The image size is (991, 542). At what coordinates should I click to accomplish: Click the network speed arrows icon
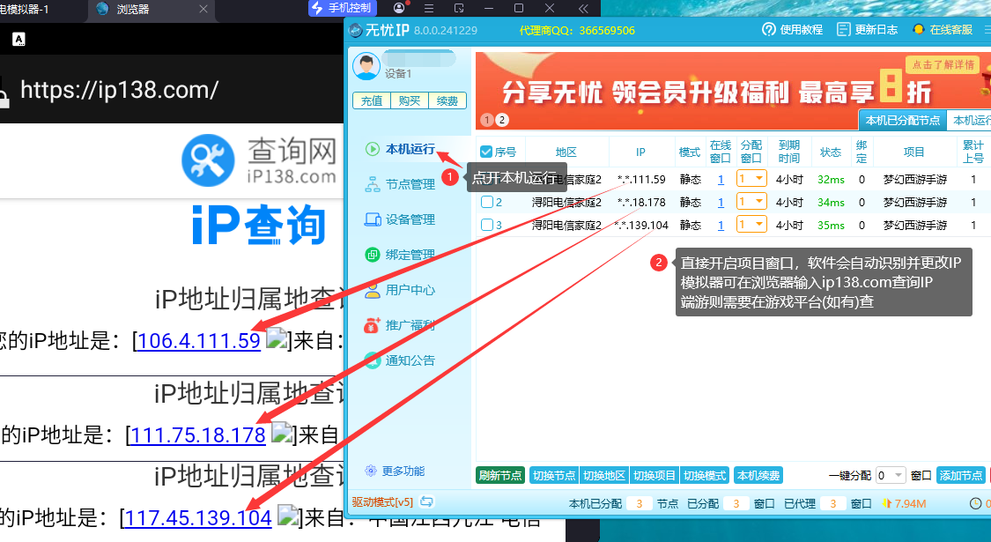coord(887,503)
